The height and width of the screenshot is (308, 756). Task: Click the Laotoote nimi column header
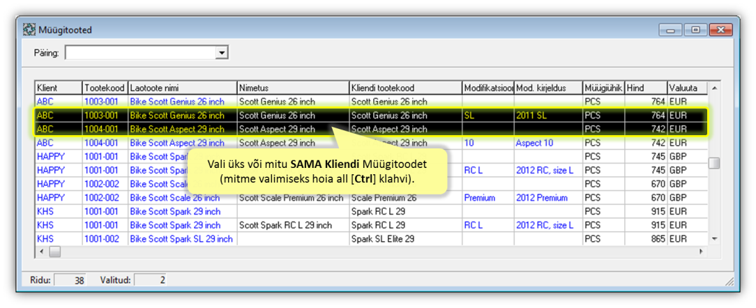pyautogui.click(x=183, y=88)
